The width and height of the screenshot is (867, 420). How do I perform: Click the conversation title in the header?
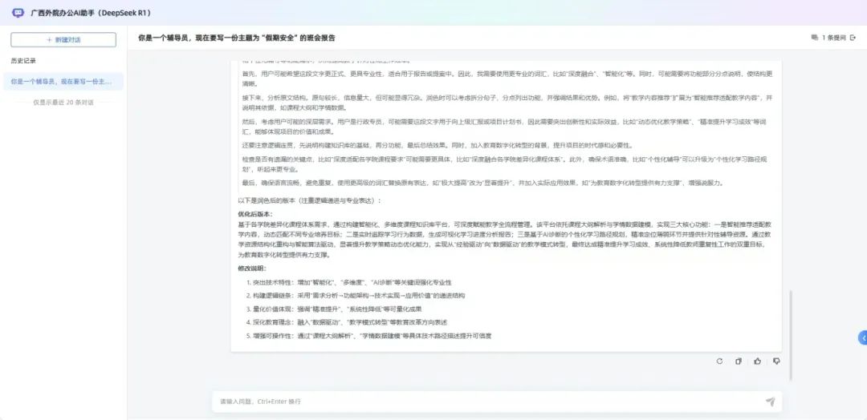(237, 37)
